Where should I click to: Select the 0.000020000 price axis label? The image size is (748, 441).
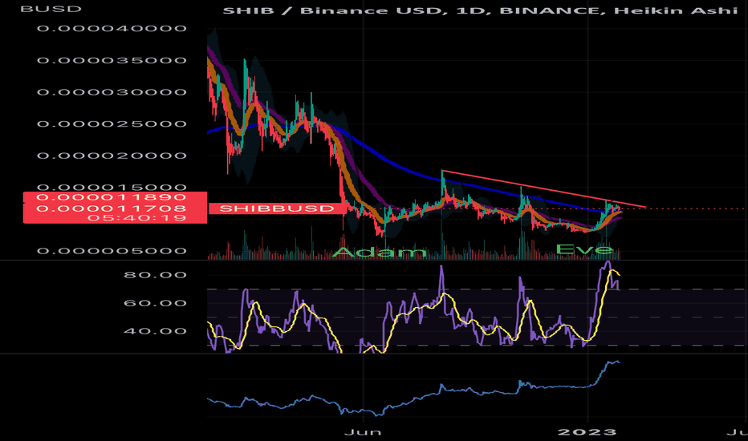(x=112, y=156)
